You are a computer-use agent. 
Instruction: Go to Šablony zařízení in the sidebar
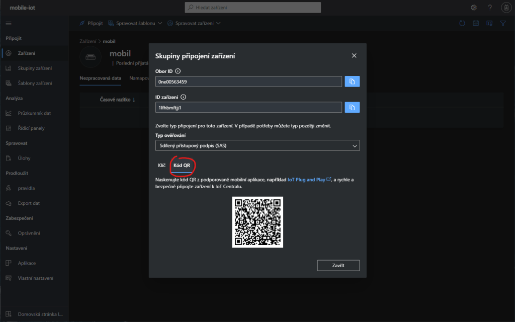(35, 83)
